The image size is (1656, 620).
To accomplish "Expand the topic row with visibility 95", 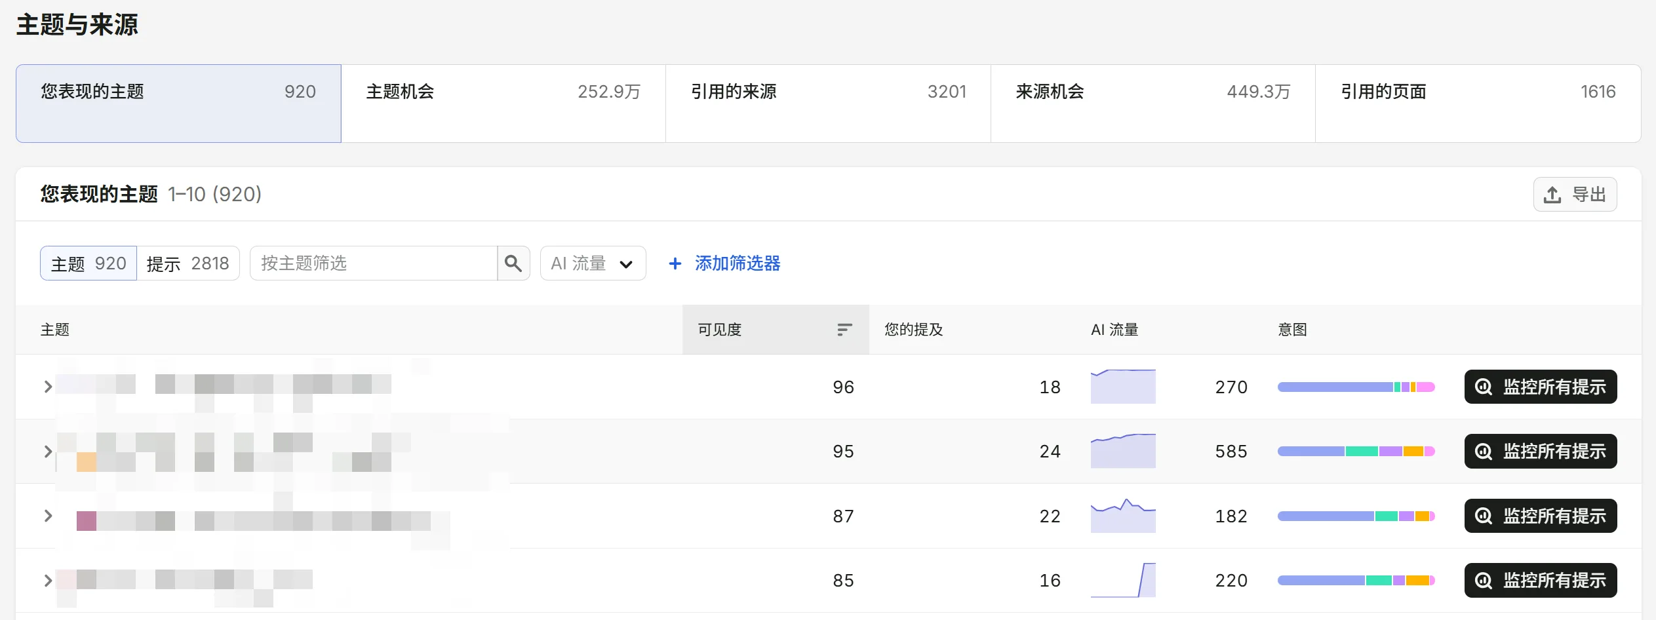I will (x=48, y=451).
